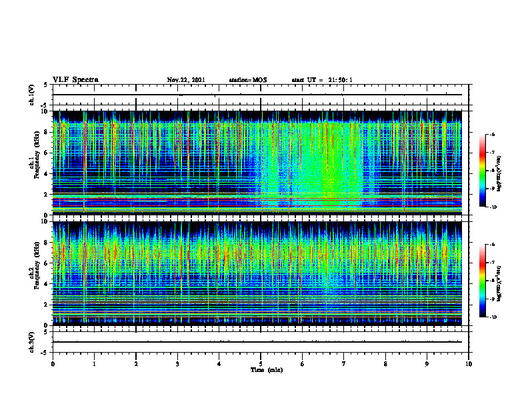Click time axis tick label "0"
This screenshot has width=528, height=408.
point(53,364)
